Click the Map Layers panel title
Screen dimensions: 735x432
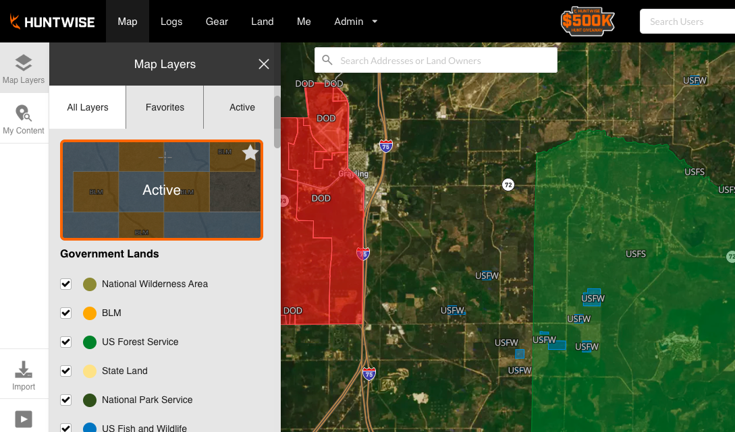(x=165, y=64)
